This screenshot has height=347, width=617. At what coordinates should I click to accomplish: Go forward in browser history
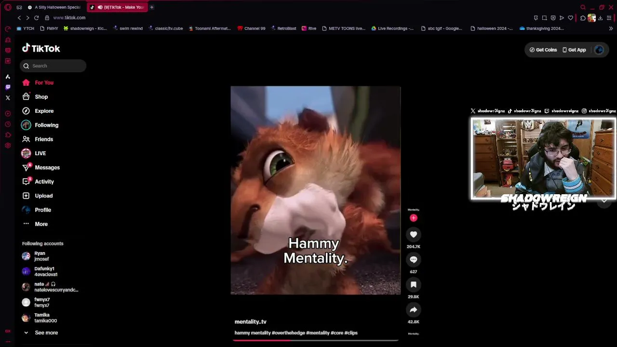pos(27,18)
